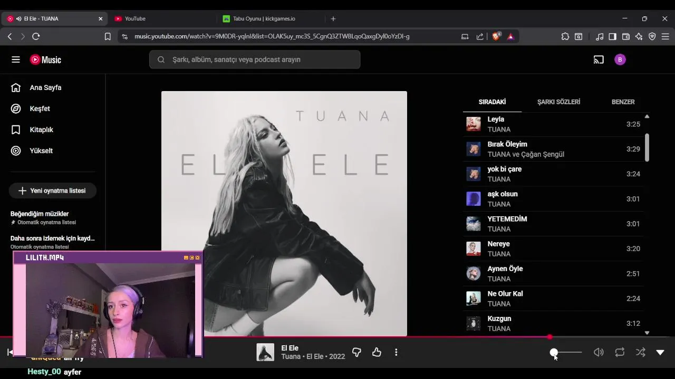Play Aynen Öyle from queue
Image resolution: width=675 pixels, height=379 pixels.
(553, 274)
